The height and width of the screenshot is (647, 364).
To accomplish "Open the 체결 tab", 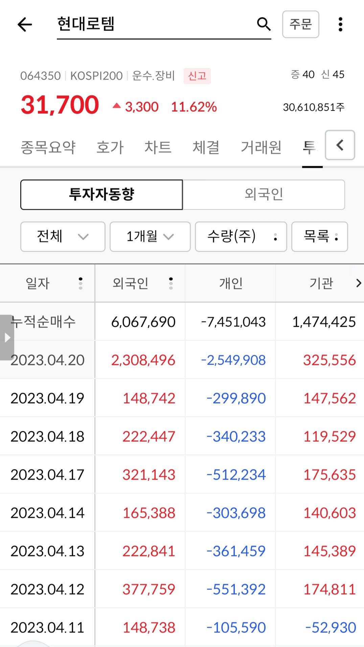I will click(x=206, y=147).
